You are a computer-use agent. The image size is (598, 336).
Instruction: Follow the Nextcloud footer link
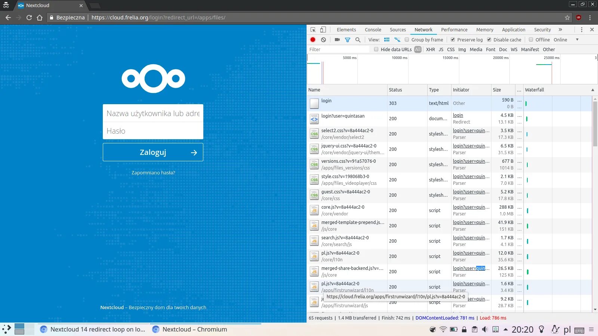112,307
